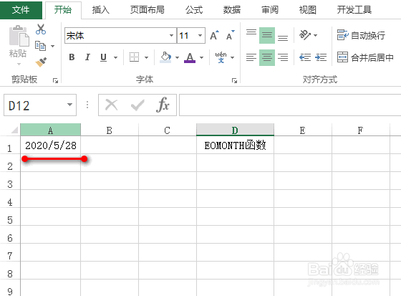Switch to the 开始 tab
This screenshot has height=296, width=401.
(63, 10)
